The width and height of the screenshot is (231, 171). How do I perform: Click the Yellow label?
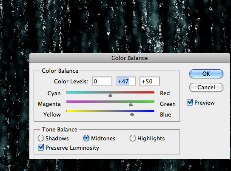(x=52, y=114)
